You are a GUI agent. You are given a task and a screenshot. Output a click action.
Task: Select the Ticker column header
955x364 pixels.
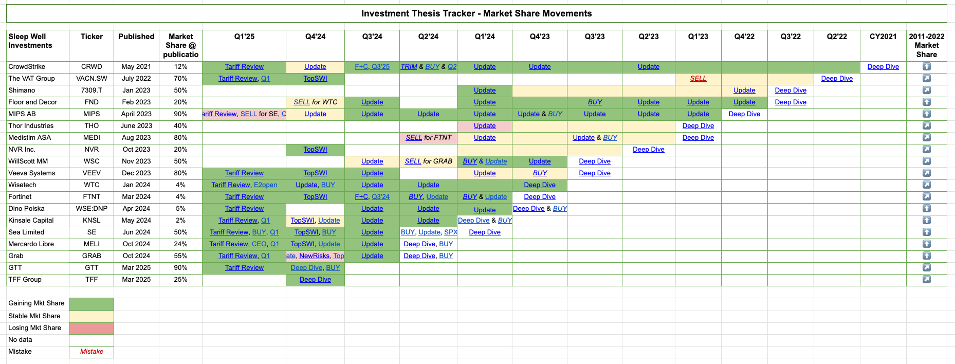coord(91,45)
